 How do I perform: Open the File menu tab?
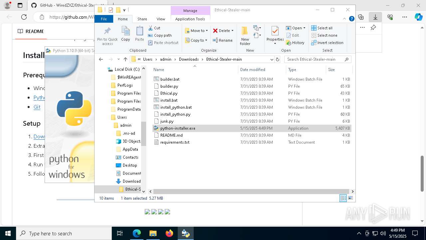[104, 19]
